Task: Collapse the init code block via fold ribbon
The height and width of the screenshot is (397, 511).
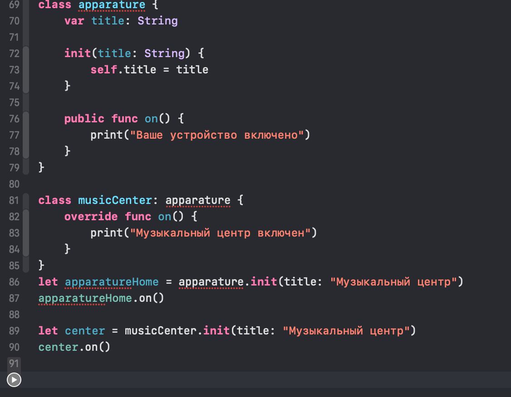Action: point(26,70)
